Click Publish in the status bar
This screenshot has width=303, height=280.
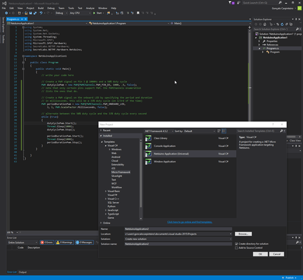(x=290, y=278)
